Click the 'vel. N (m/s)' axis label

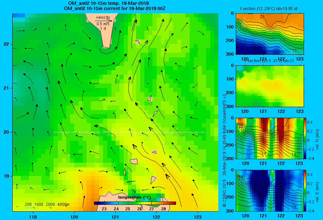coord(317,139)
